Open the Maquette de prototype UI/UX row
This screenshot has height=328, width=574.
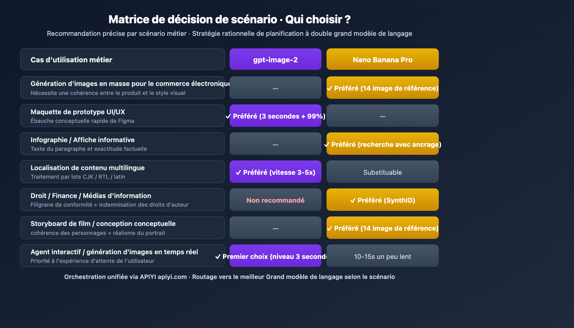click(x=122, y=116)
